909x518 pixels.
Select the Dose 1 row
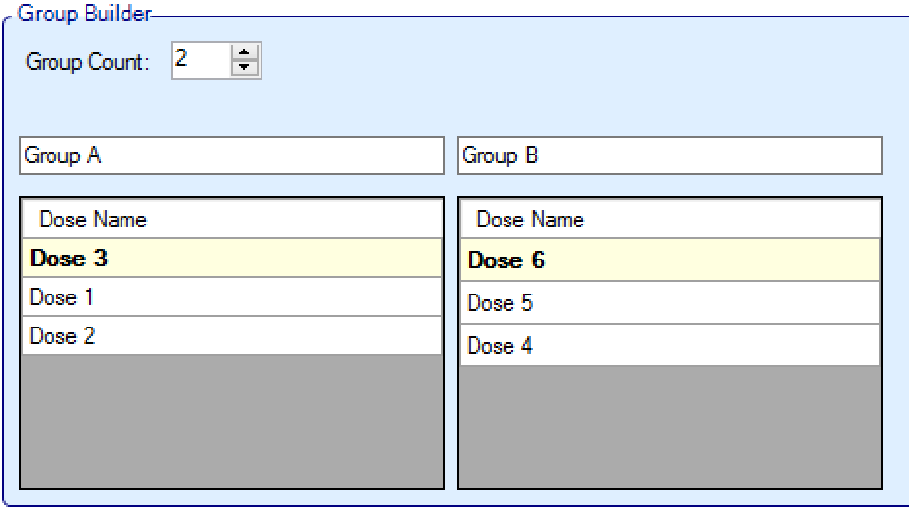231,297
